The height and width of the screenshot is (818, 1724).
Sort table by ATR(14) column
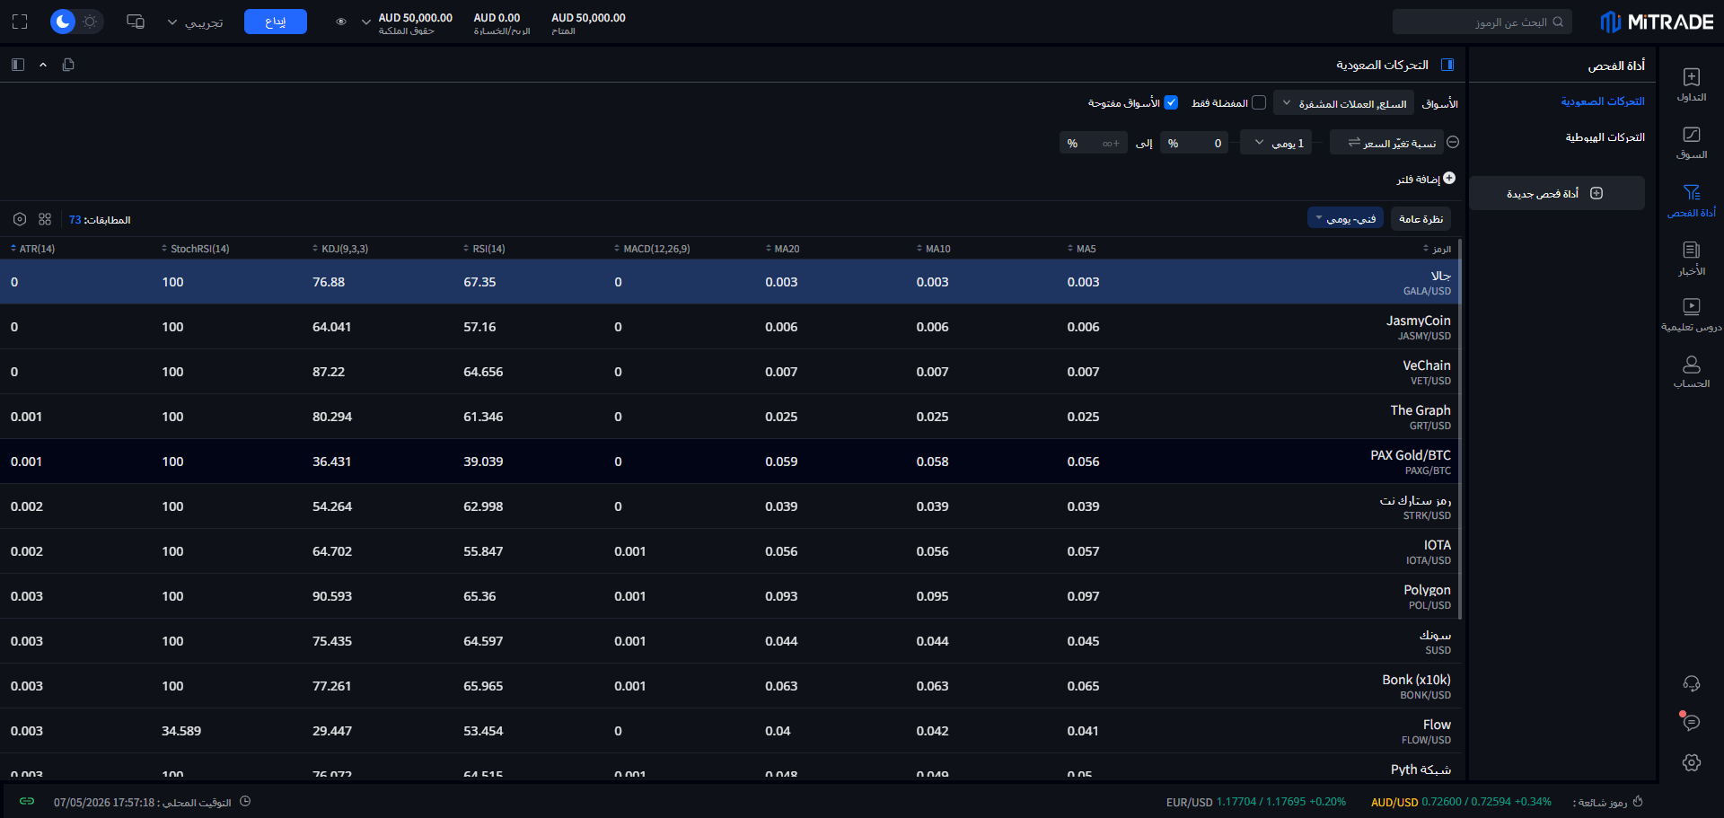tap(32, 249)
